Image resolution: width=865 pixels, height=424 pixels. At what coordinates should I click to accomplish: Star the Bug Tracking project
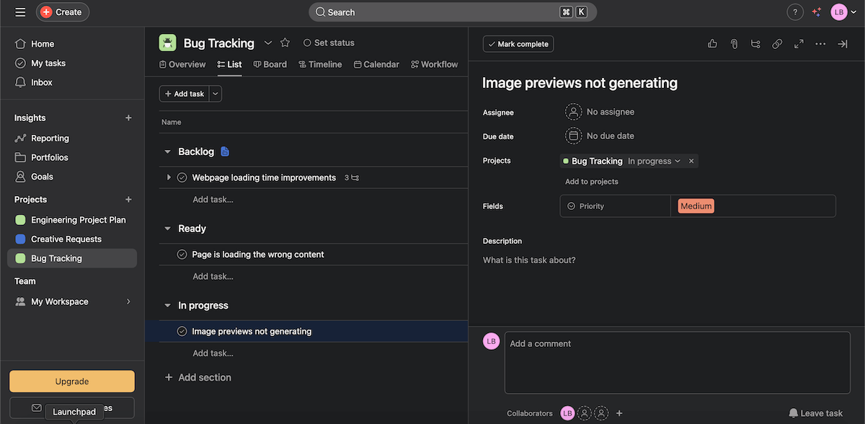coord(285,43)
